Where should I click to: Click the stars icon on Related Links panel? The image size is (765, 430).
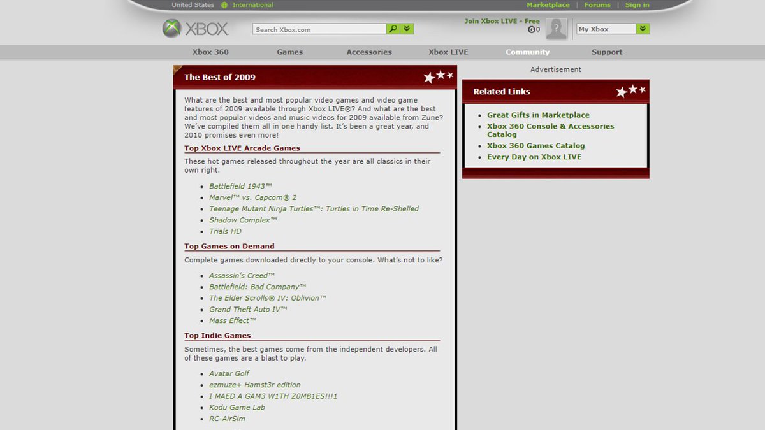[630, 90]
